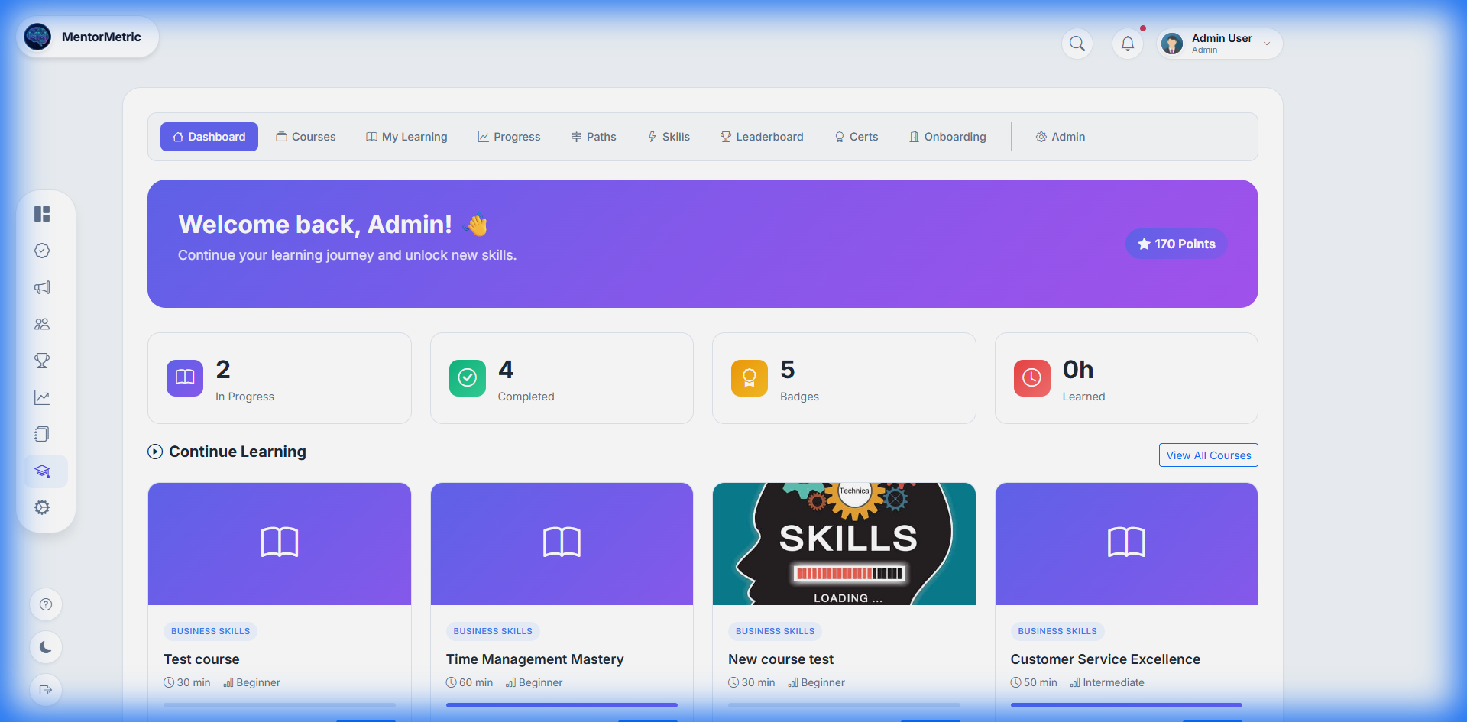Open the New course test thumbnail
The height and width of the screenshot is (722, 1467).
pyautogui.click(x=844, y=543)
